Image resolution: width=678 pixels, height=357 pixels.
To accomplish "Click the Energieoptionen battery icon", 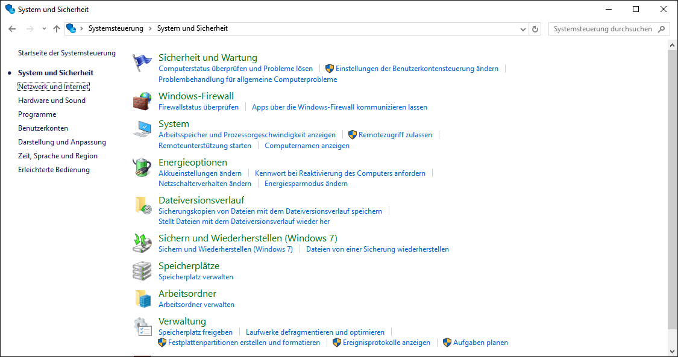I will click(x=142, y=167).
